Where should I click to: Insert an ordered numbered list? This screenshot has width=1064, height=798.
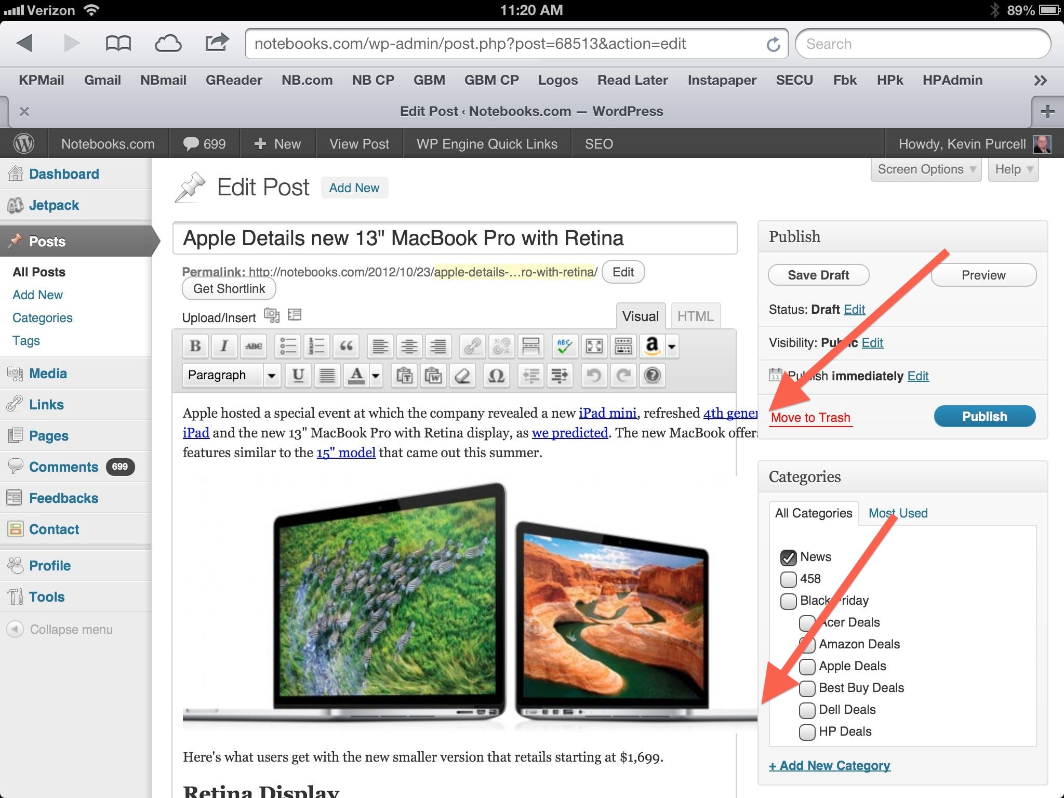317,346
